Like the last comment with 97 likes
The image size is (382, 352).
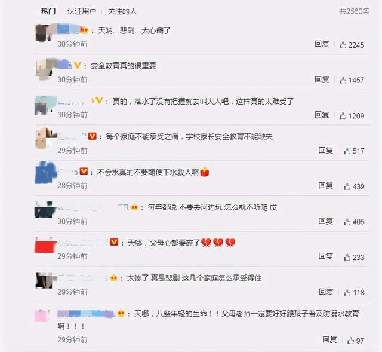tap(350, 340)
